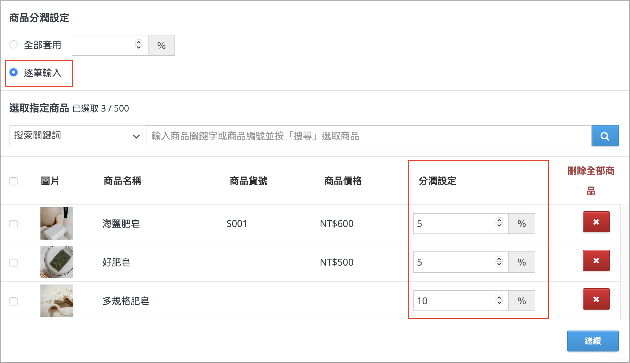
Task: Open the 好肥皂 product thumbnail
Action: tap(57, 262)
